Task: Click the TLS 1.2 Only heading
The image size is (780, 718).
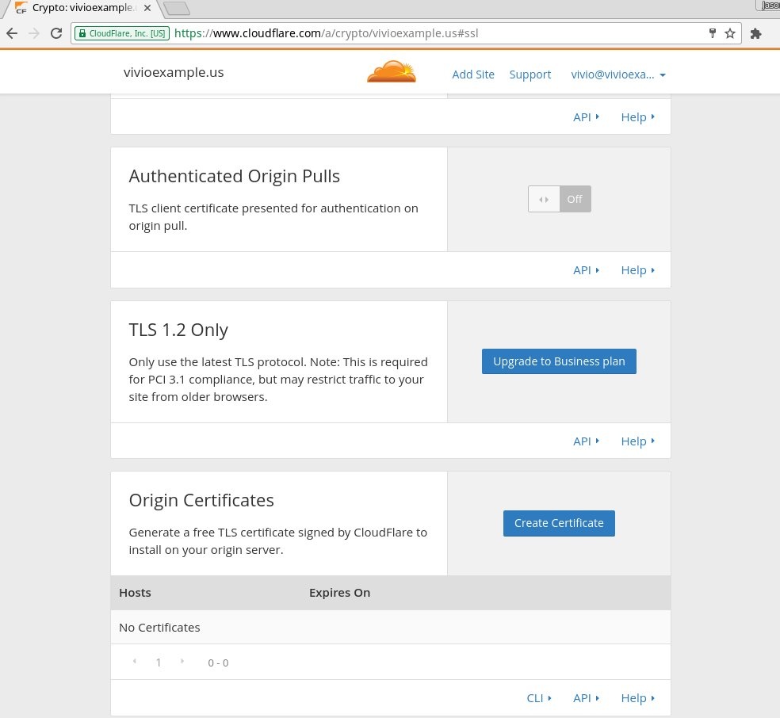Action: click(x=178, y=330)
